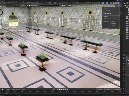
Task: Open overlays settings dropdown arrow
Action: [x=109, y=3]
